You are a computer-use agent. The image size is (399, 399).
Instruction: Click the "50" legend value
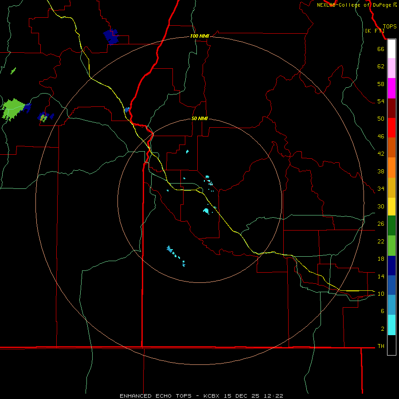[381, 119]
